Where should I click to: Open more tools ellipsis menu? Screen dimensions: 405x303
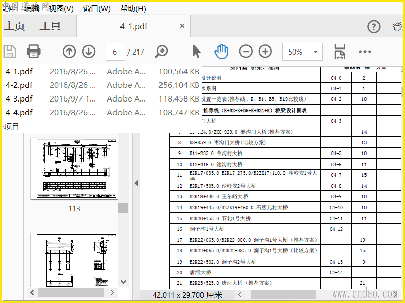coord(364,52)
